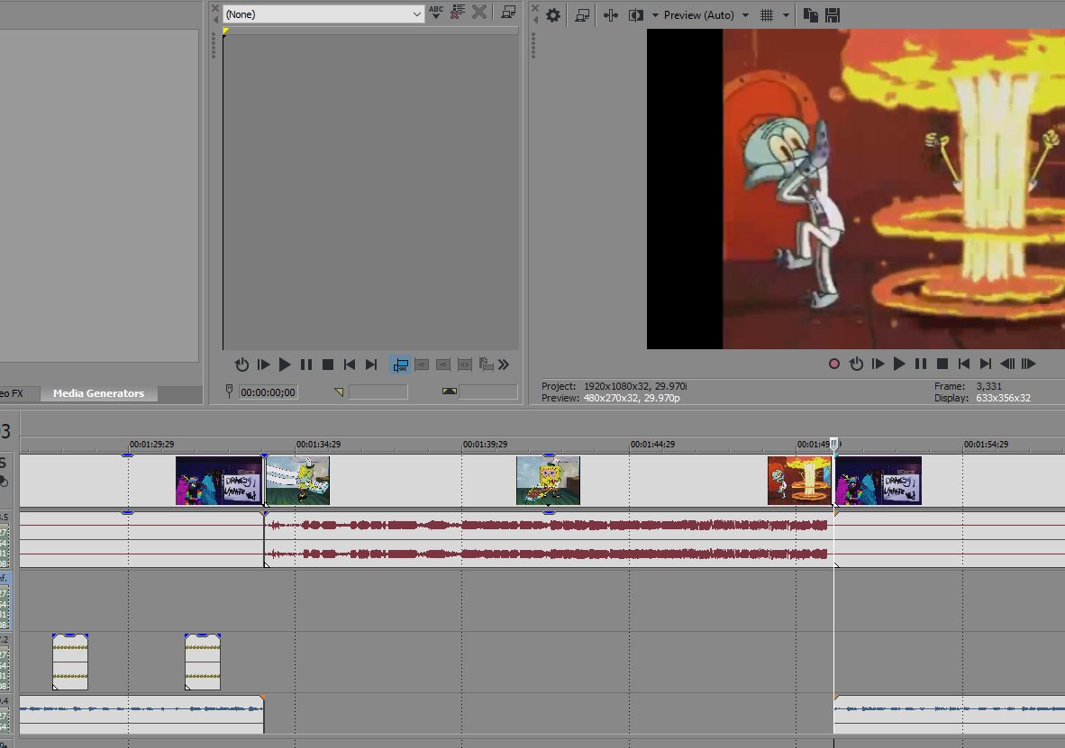Click Create Subclip icon in trimmer
The width and height of the screenshot is (1065, 748).
487,365
